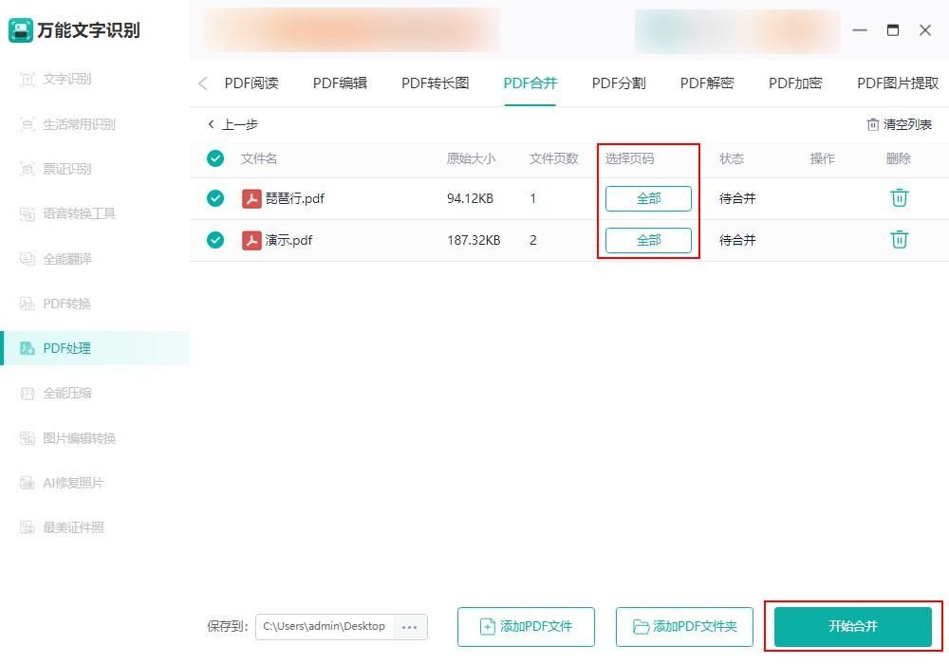Minimize the application window

860,30
